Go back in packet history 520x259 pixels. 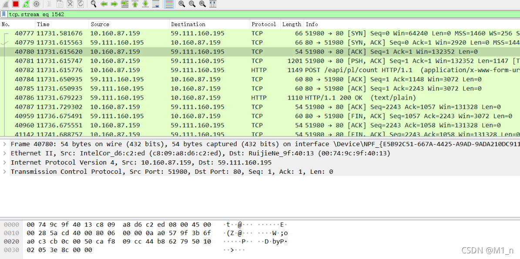(104, 4)
